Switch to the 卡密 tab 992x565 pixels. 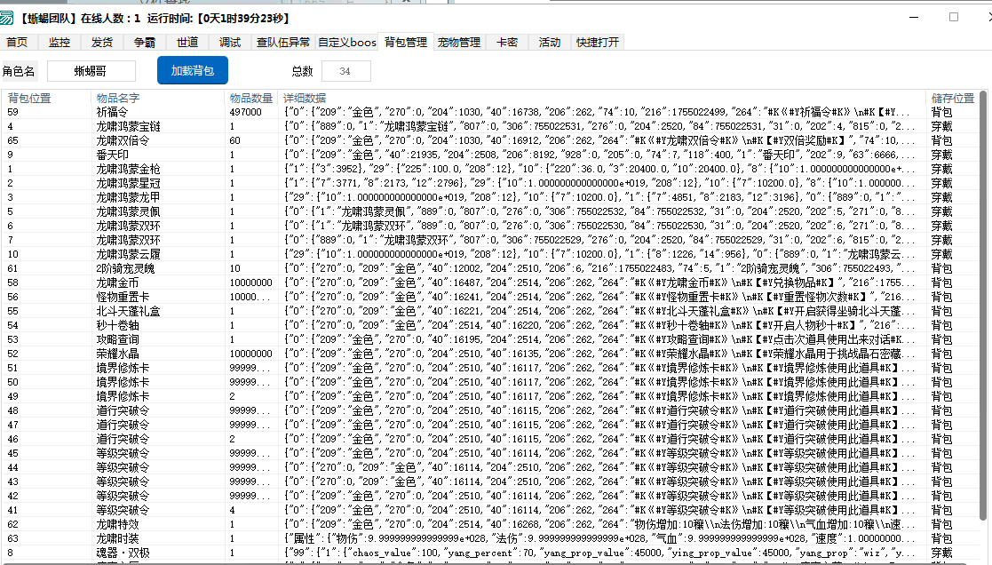[507, 42]
